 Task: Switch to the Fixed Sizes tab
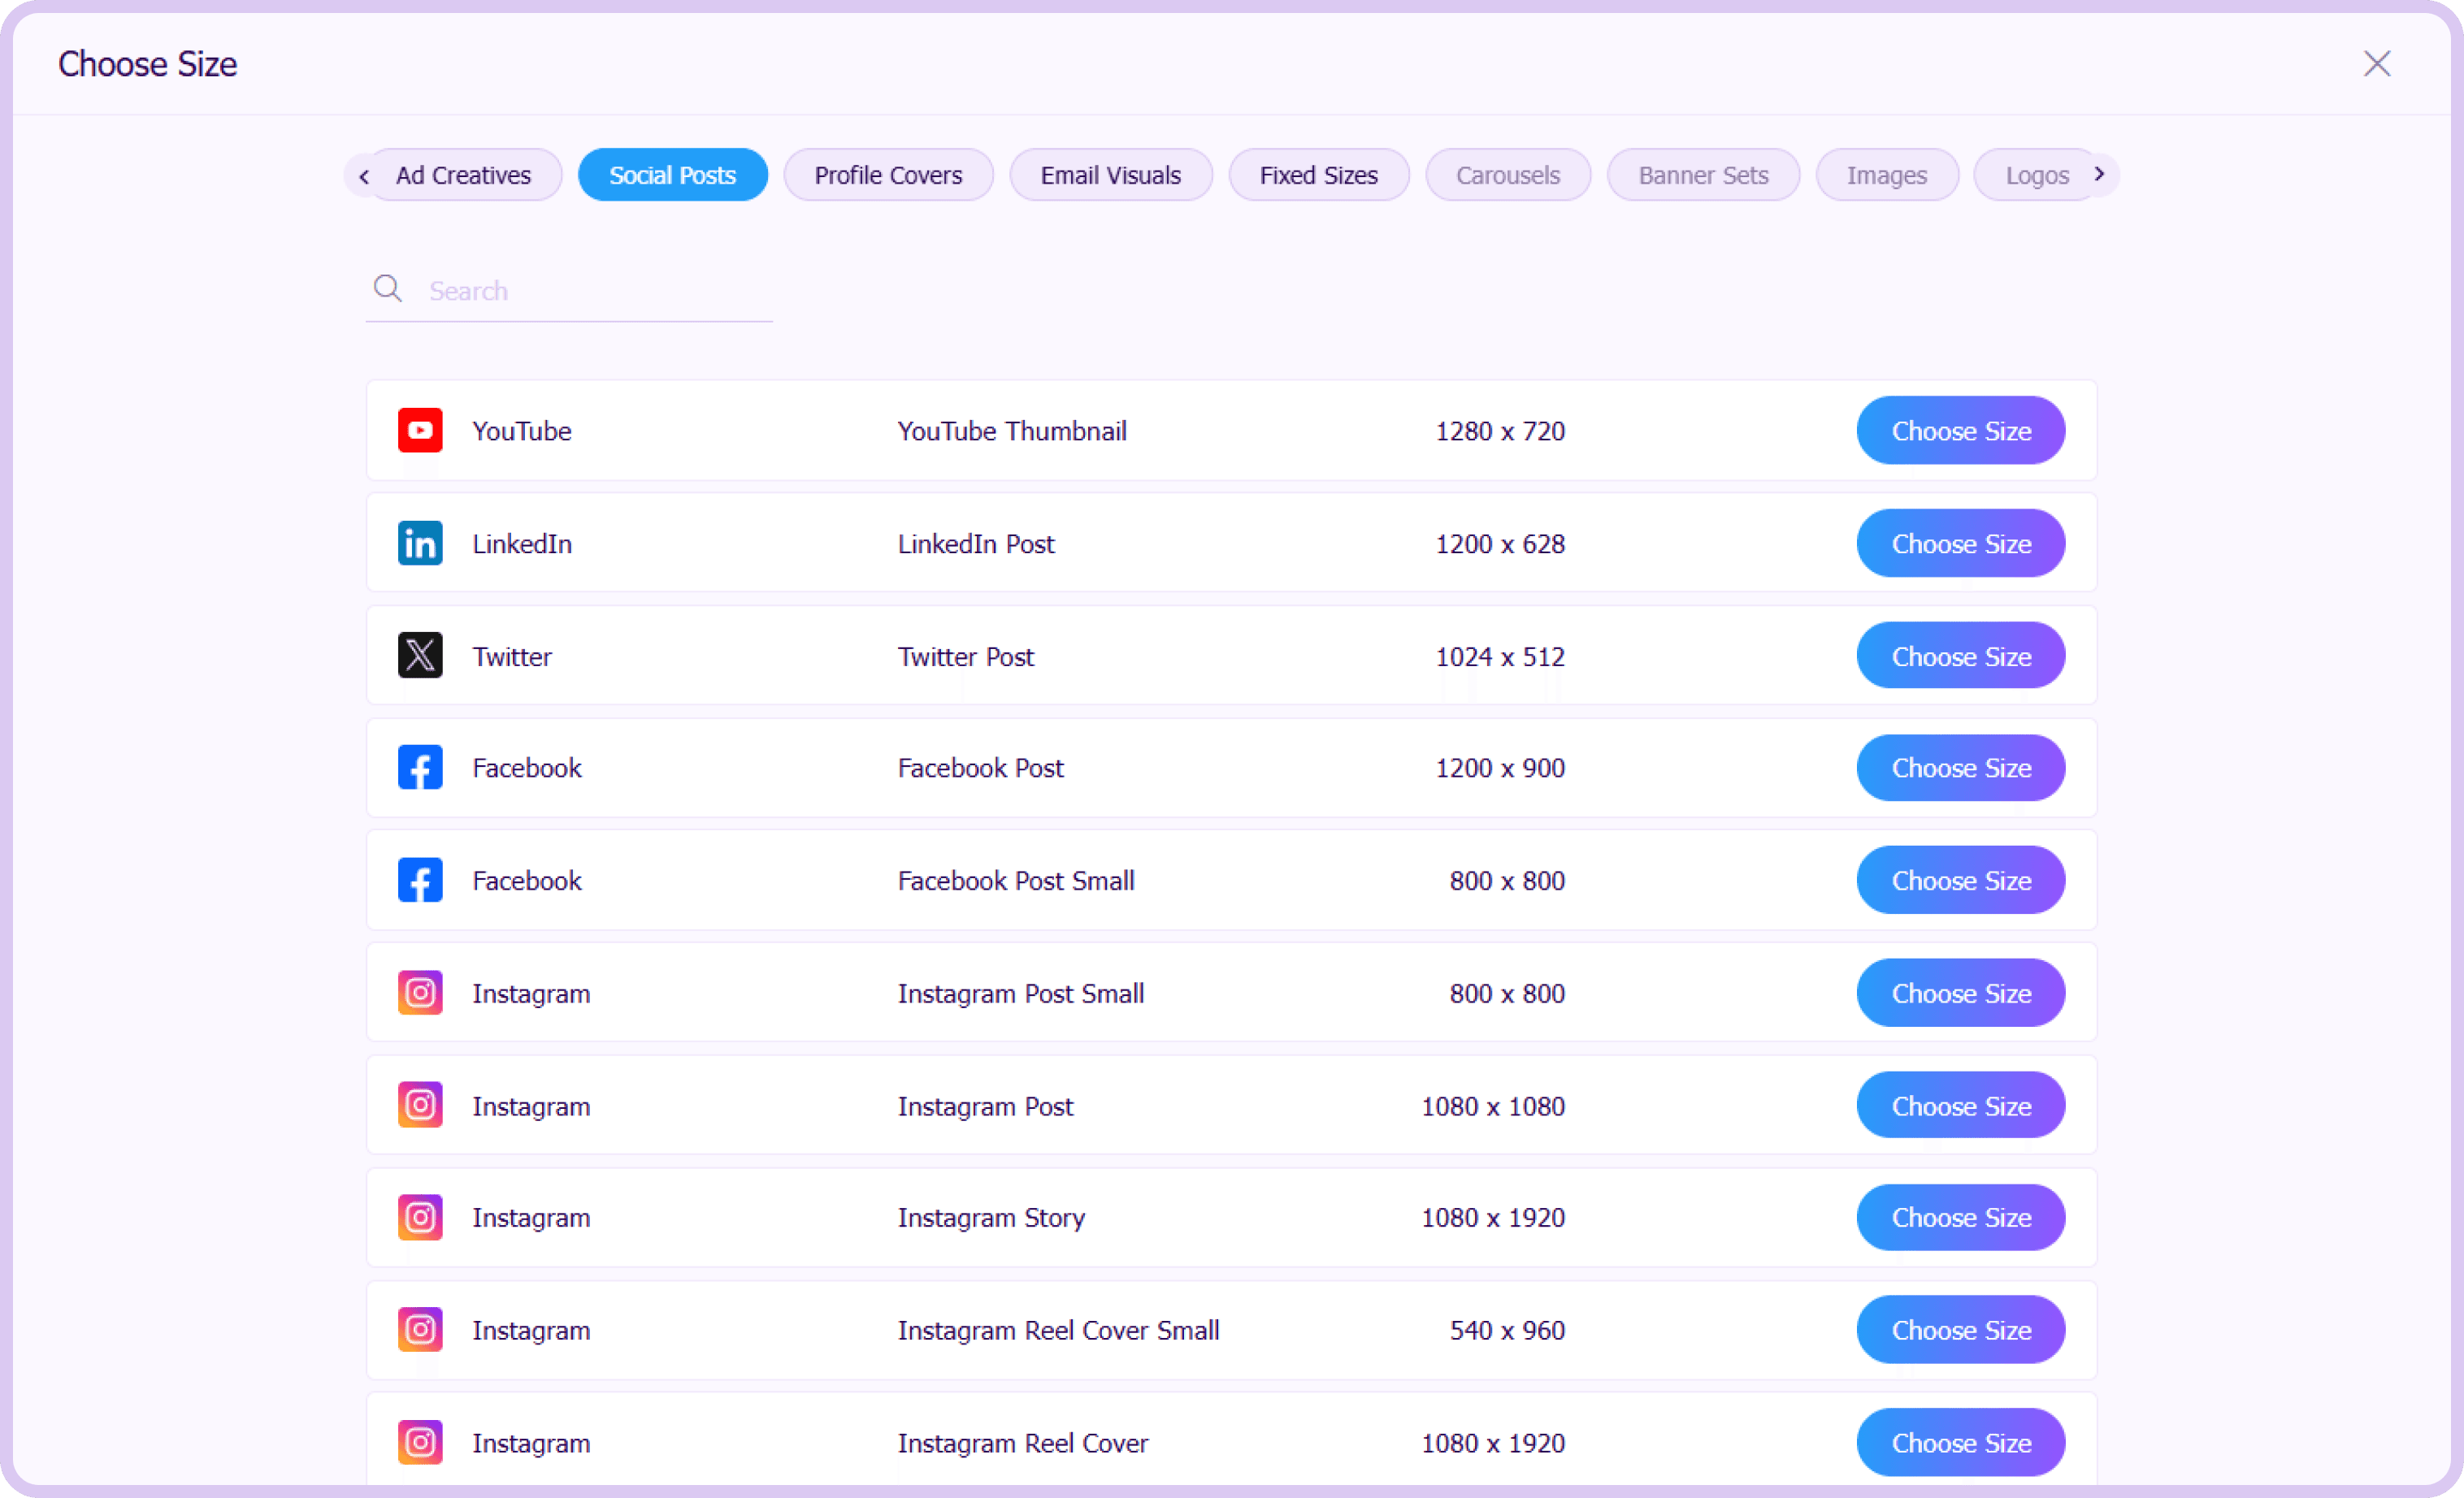(x=1319, y=175)
